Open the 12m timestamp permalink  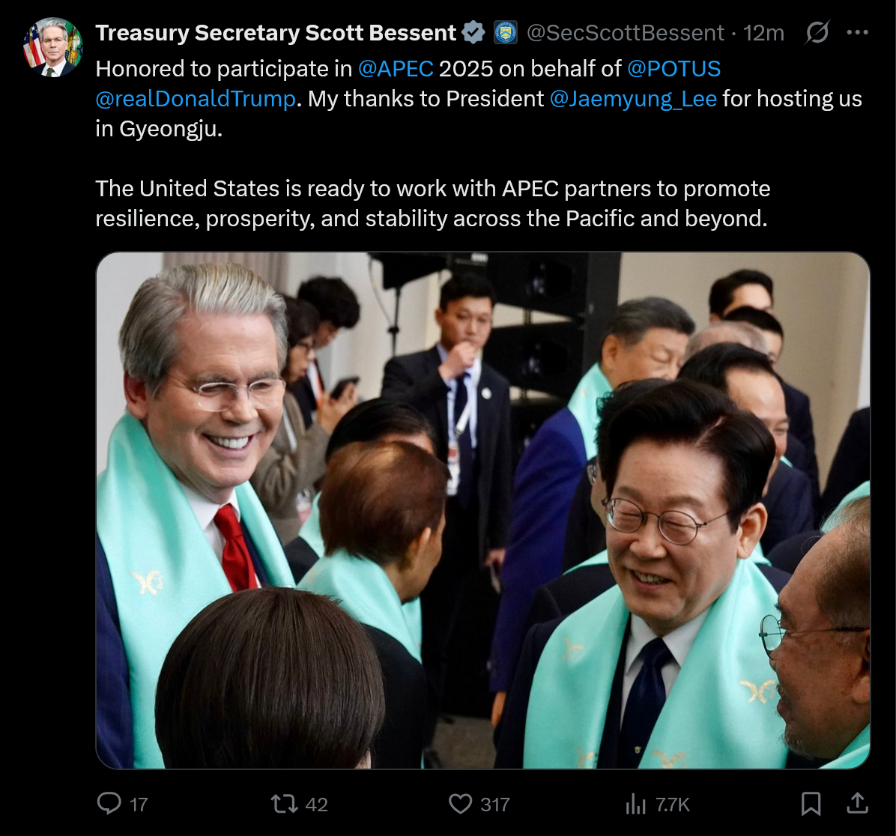(763, 33)
